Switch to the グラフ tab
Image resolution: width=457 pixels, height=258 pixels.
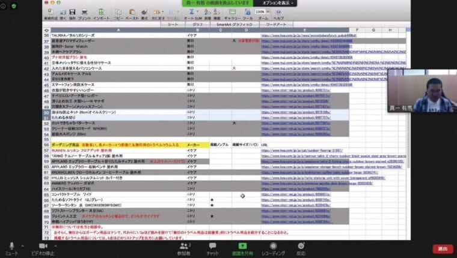pos(196,24)
